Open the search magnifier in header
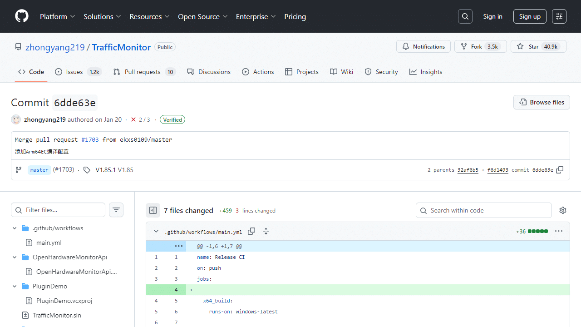Screen dimensions: 581x327 465,16
